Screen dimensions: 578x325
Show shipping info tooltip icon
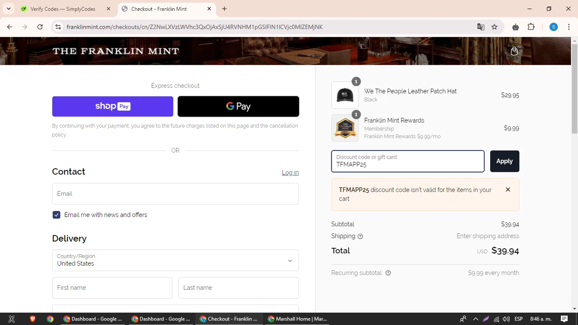coord(360,236)
